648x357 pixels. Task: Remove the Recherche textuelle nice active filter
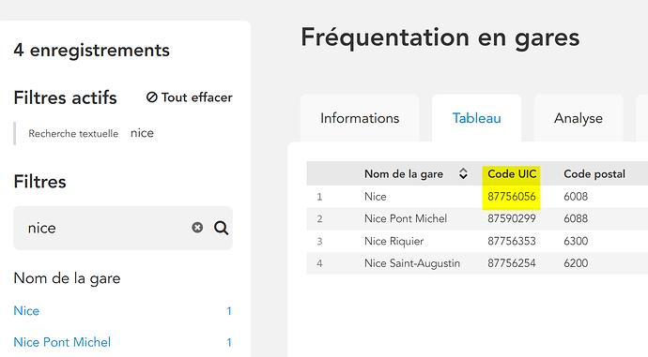tap(91, 133)
